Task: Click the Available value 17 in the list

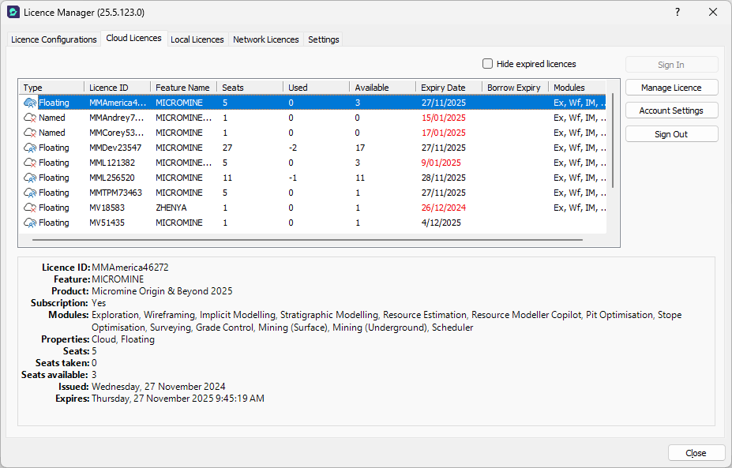Action: pos(360,148)
